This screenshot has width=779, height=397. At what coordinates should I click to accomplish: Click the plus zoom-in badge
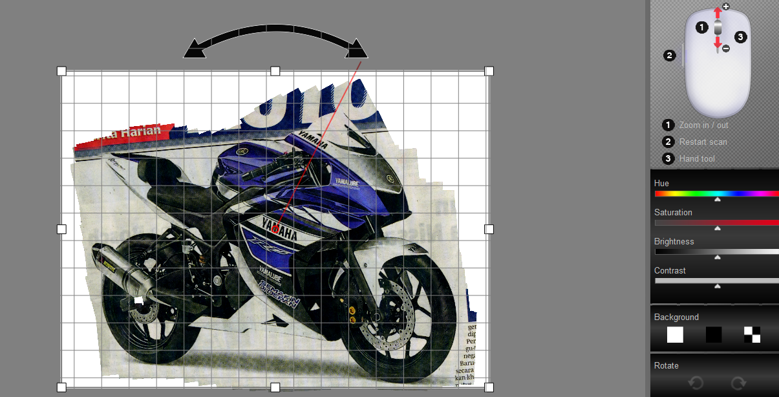[726, 6]
